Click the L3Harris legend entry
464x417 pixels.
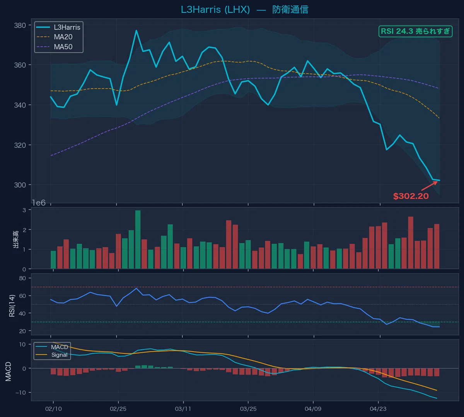tap(58, 27)
